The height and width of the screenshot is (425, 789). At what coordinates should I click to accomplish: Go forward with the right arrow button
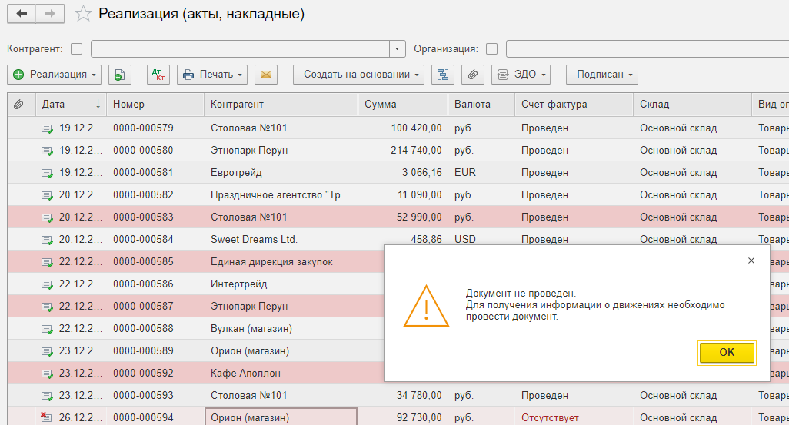pyautogui.click(x=50, y=14)
